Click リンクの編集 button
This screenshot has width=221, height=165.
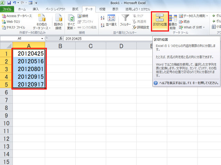click(87, 27)
